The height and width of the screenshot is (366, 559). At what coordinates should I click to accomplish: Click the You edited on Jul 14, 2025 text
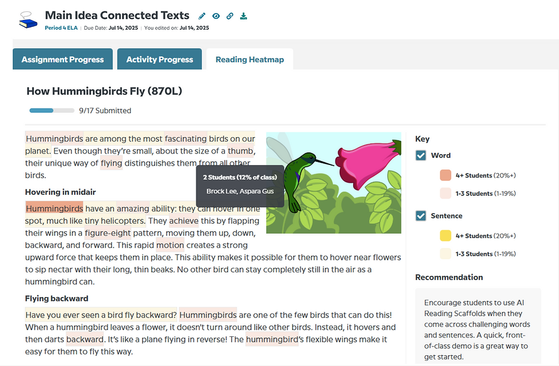(x=176, y=28)
